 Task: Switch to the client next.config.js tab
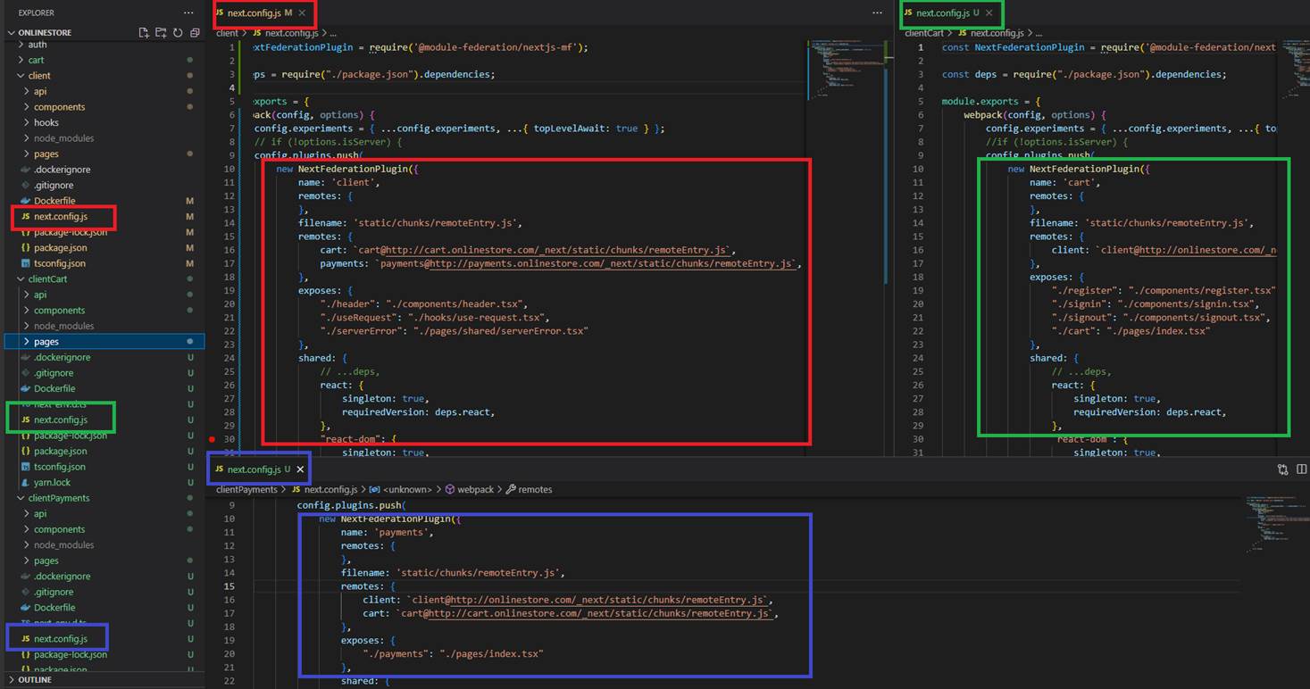pyautogui.click(x=254, y=13)
